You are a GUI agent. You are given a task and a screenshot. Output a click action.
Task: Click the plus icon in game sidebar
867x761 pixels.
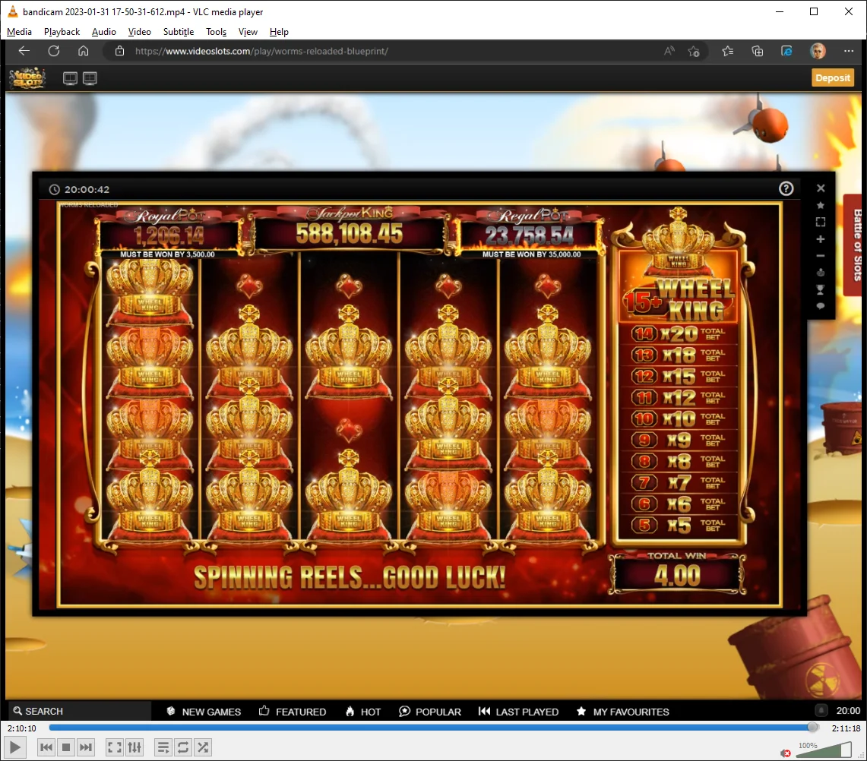(x=821, y=239)
